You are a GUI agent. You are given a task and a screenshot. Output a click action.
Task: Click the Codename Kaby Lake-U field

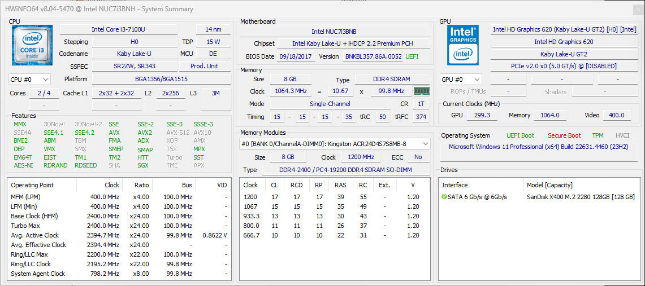coord(135,54)
